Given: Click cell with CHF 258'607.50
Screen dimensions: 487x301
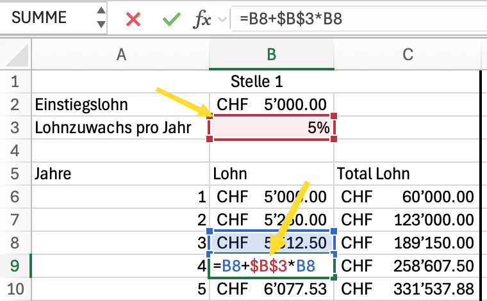Looking at the screenshot, I should 408,266.
